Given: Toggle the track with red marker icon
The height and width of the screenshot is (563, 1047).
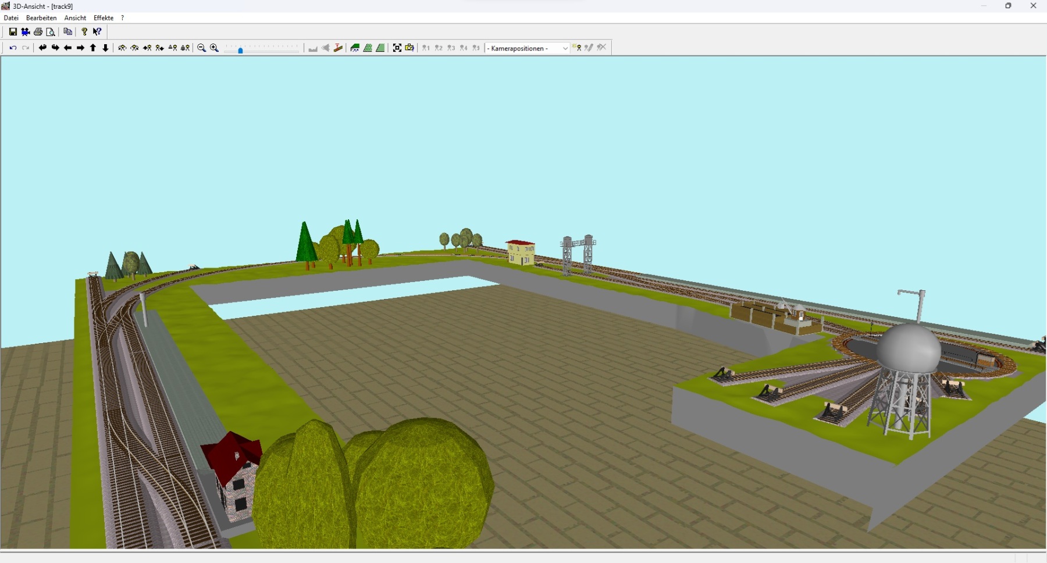Looking at the screenshot, I should click(338, 48).
